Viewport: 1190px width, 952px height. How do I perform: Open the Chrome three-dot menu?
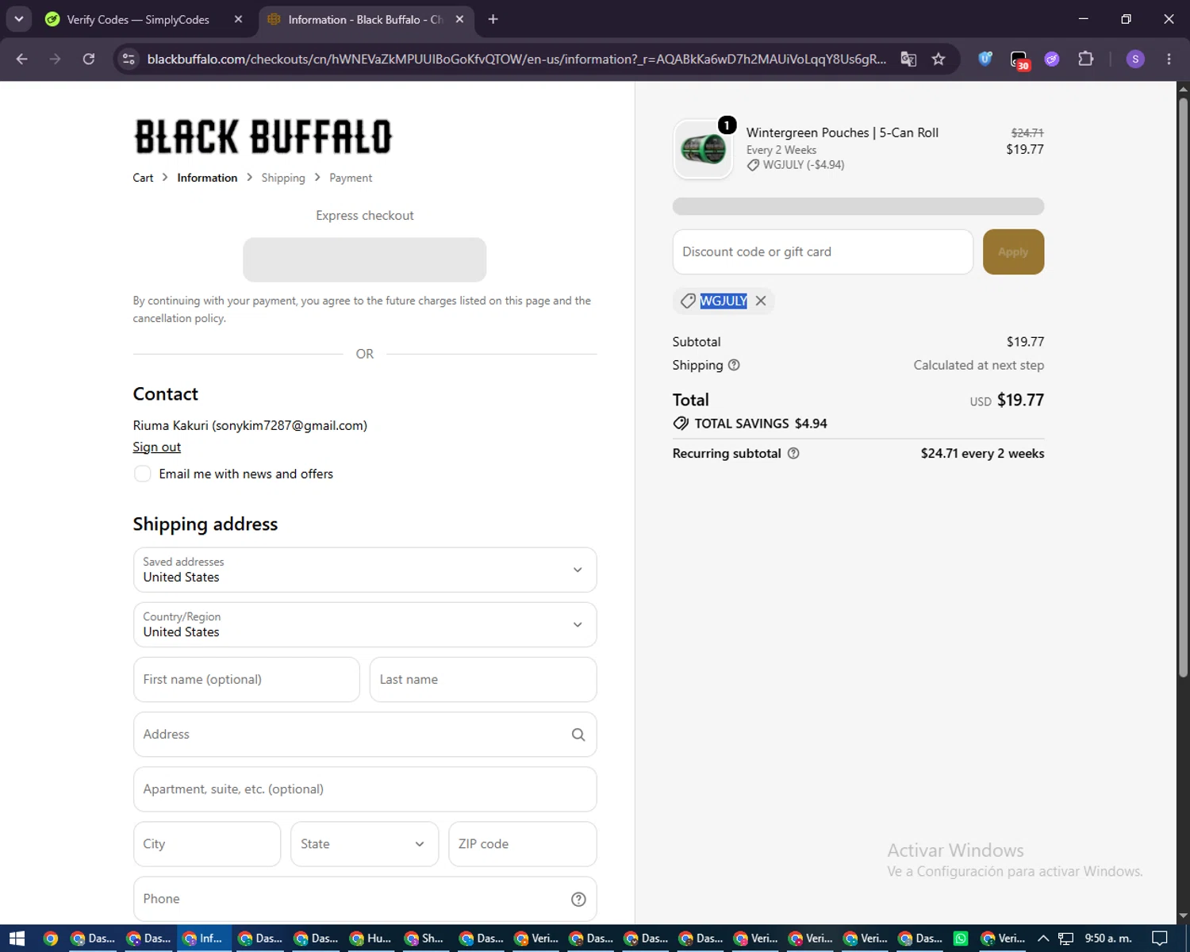point(1169,59)
